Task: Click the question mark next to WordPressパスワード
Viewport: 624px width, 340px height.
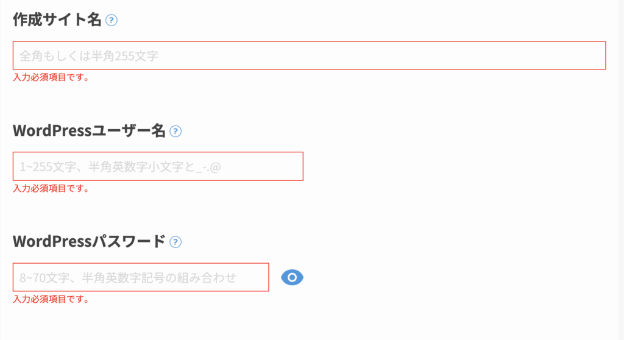Action: 175,242
